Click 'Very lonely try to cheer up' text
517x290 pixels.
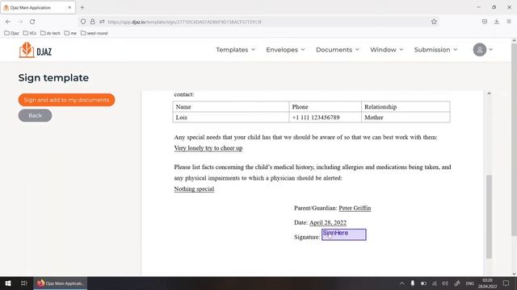(x=208, y=148)
